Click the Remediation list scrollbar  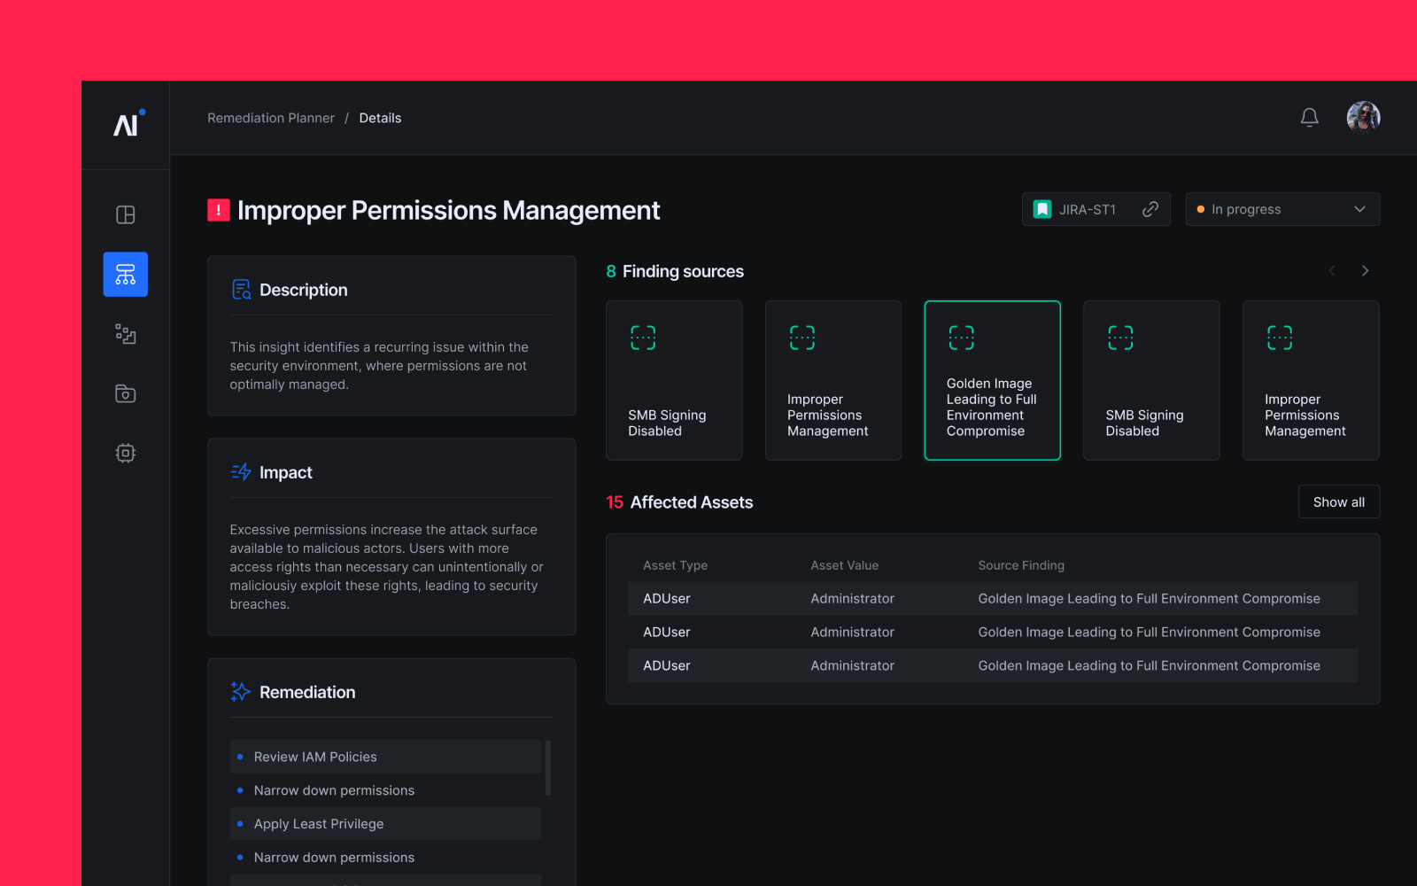pyautogui.click(x=548, y=768)
